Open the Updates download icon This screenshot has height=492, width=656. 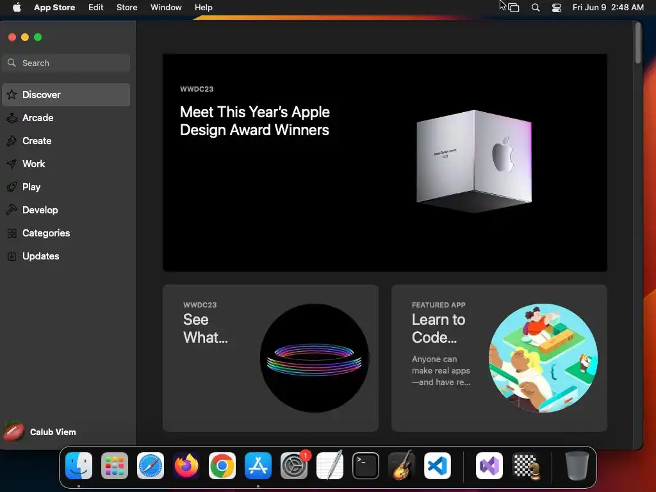pos(12,256)
